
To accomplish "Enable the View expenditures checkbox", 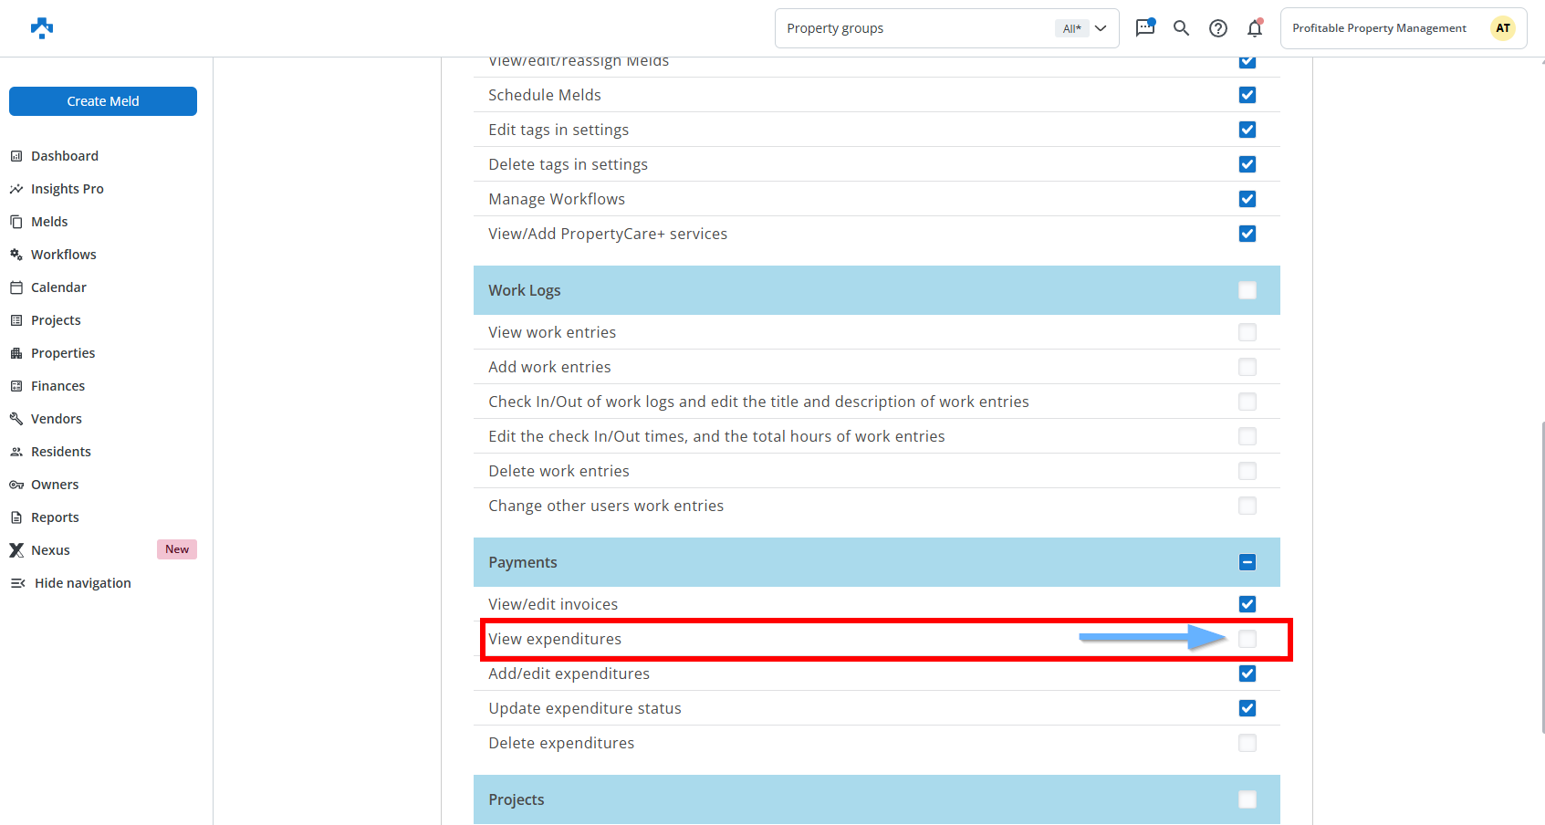I will point(1247,639).
